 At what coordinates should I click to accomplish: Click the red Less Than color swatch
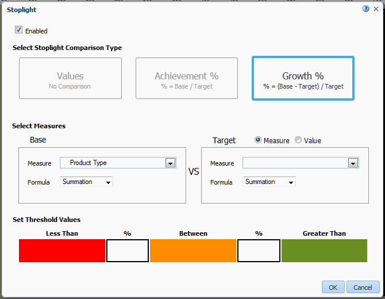62,251
